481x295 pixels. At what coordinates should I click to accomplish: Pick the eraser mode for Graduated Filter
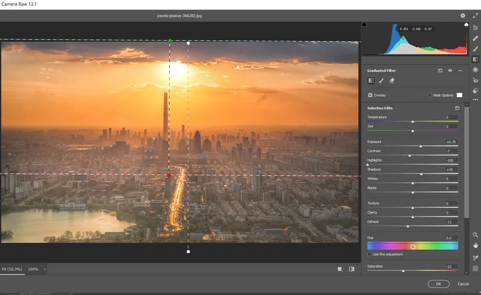(x=392, y=81)
